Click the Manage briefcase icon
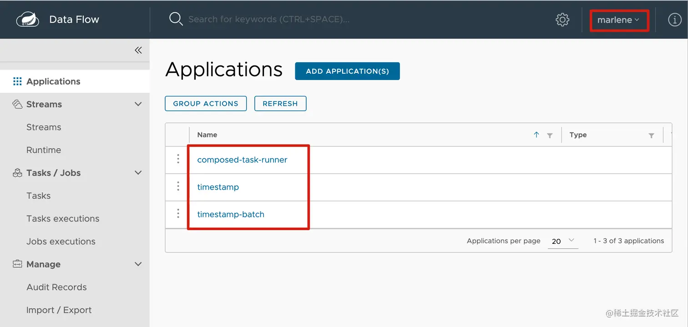Screen dimensions: 688x327 pos(17,264)
